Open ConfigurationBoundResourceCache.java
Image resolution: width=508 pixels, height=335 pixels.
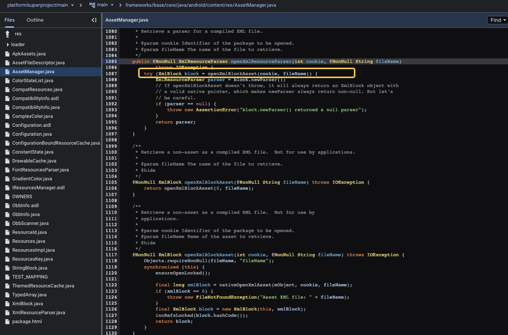56,143
